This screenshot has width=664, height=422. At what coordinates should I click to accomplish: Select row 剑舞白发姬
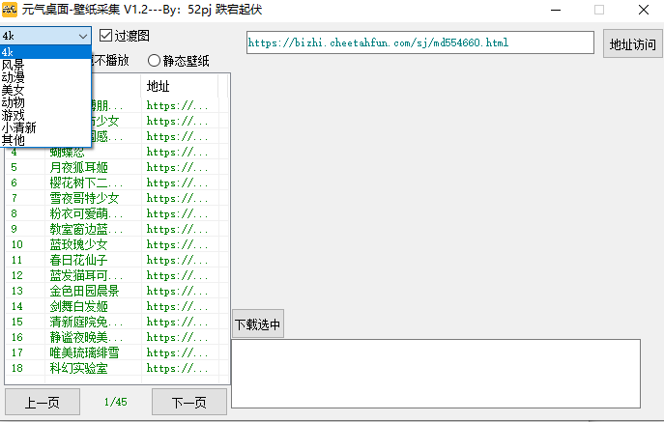point(117,306)
